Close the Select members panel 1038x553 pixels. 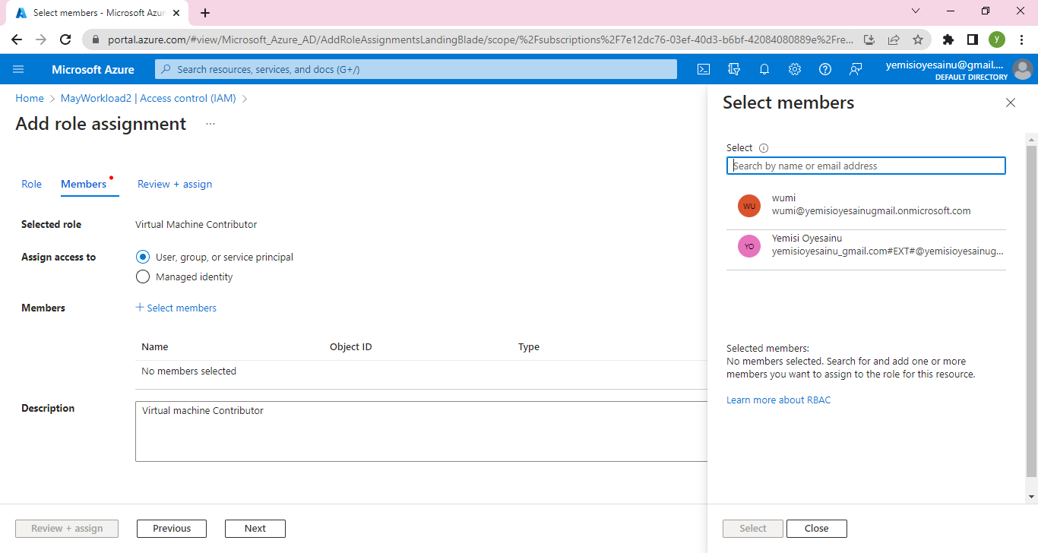click(1011, 103)
